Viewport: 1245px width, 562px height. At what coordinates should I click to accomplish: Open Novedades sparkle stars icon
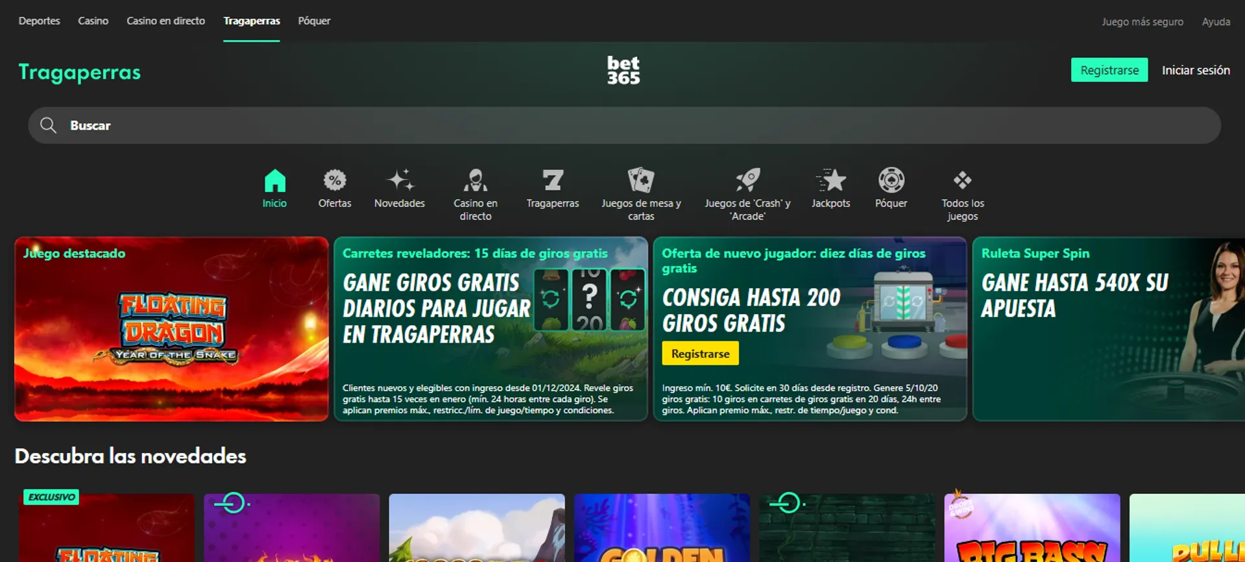pyautogui.click(x=400, y=180)
